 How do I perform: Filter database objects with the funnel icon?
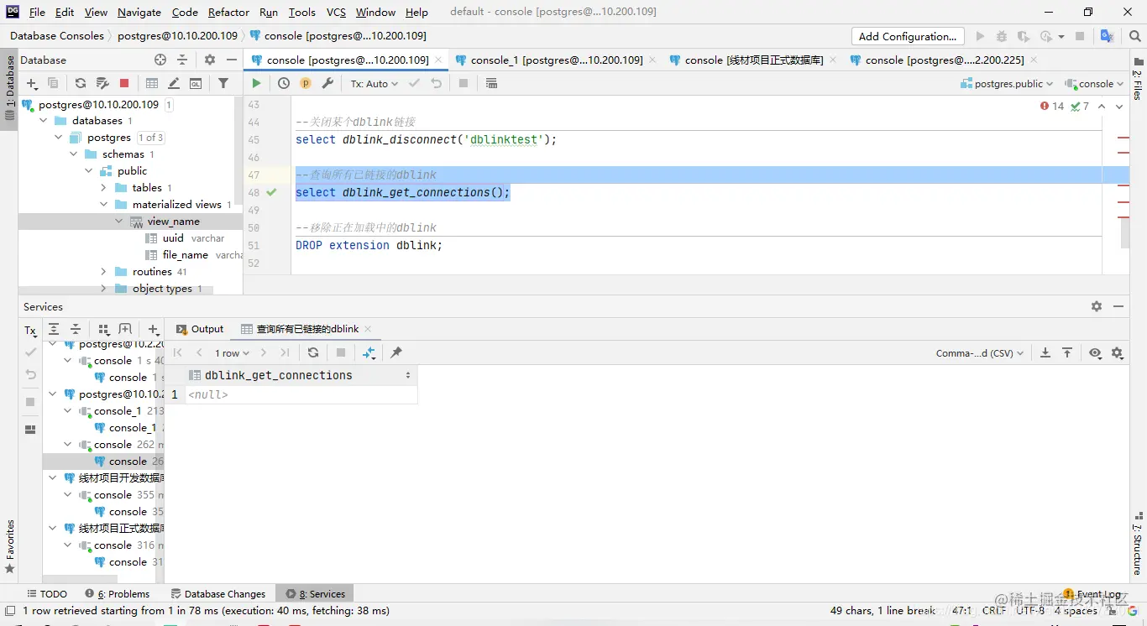(x=223, y=83)
